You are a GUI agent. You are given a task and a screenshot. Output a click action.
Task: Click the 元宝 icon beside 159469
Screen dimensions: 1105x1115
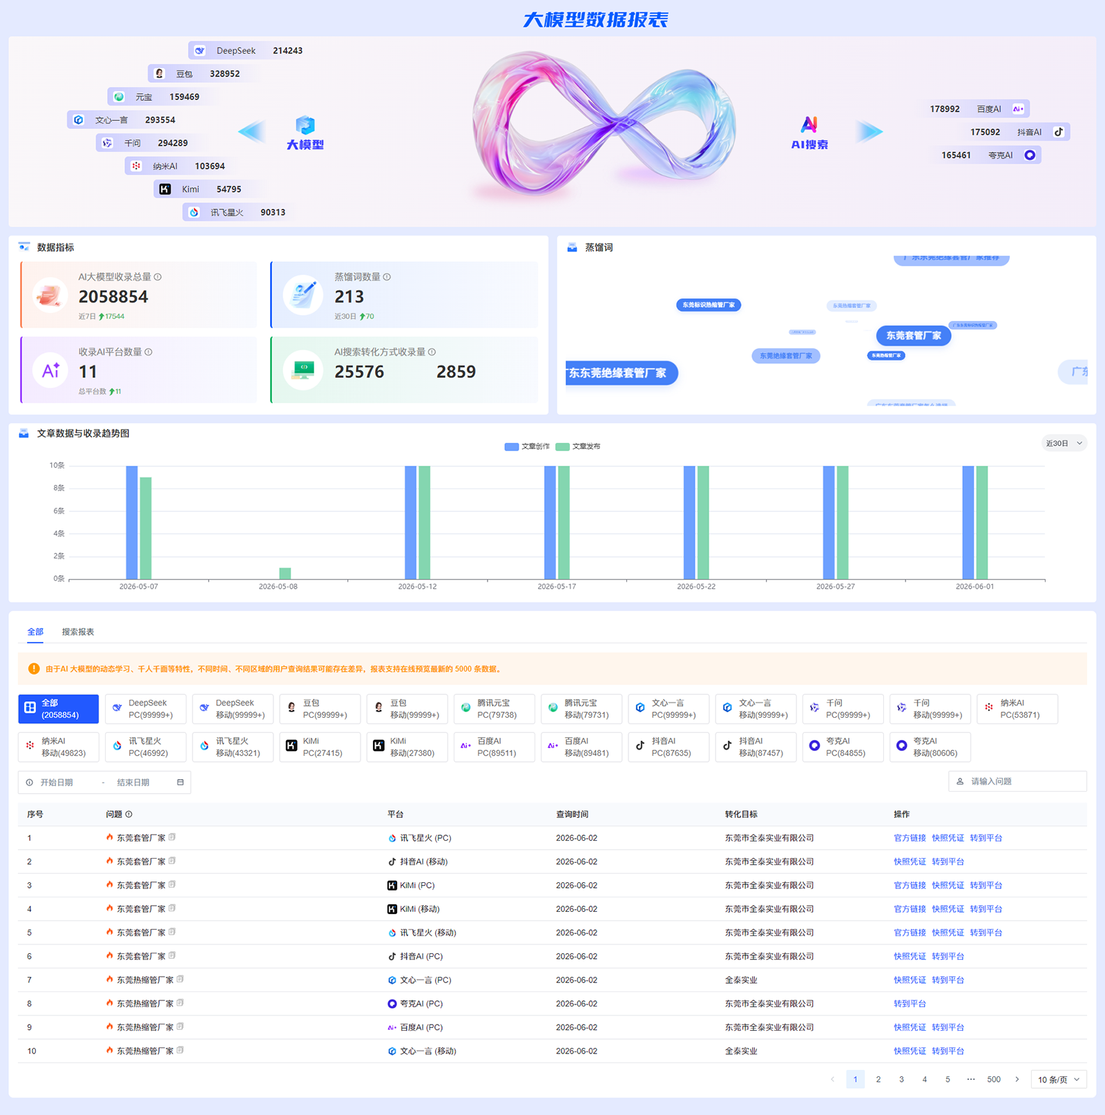(119, 97)
